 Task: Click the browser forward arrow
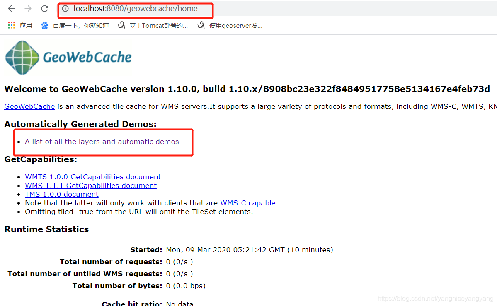pos(27,8)
